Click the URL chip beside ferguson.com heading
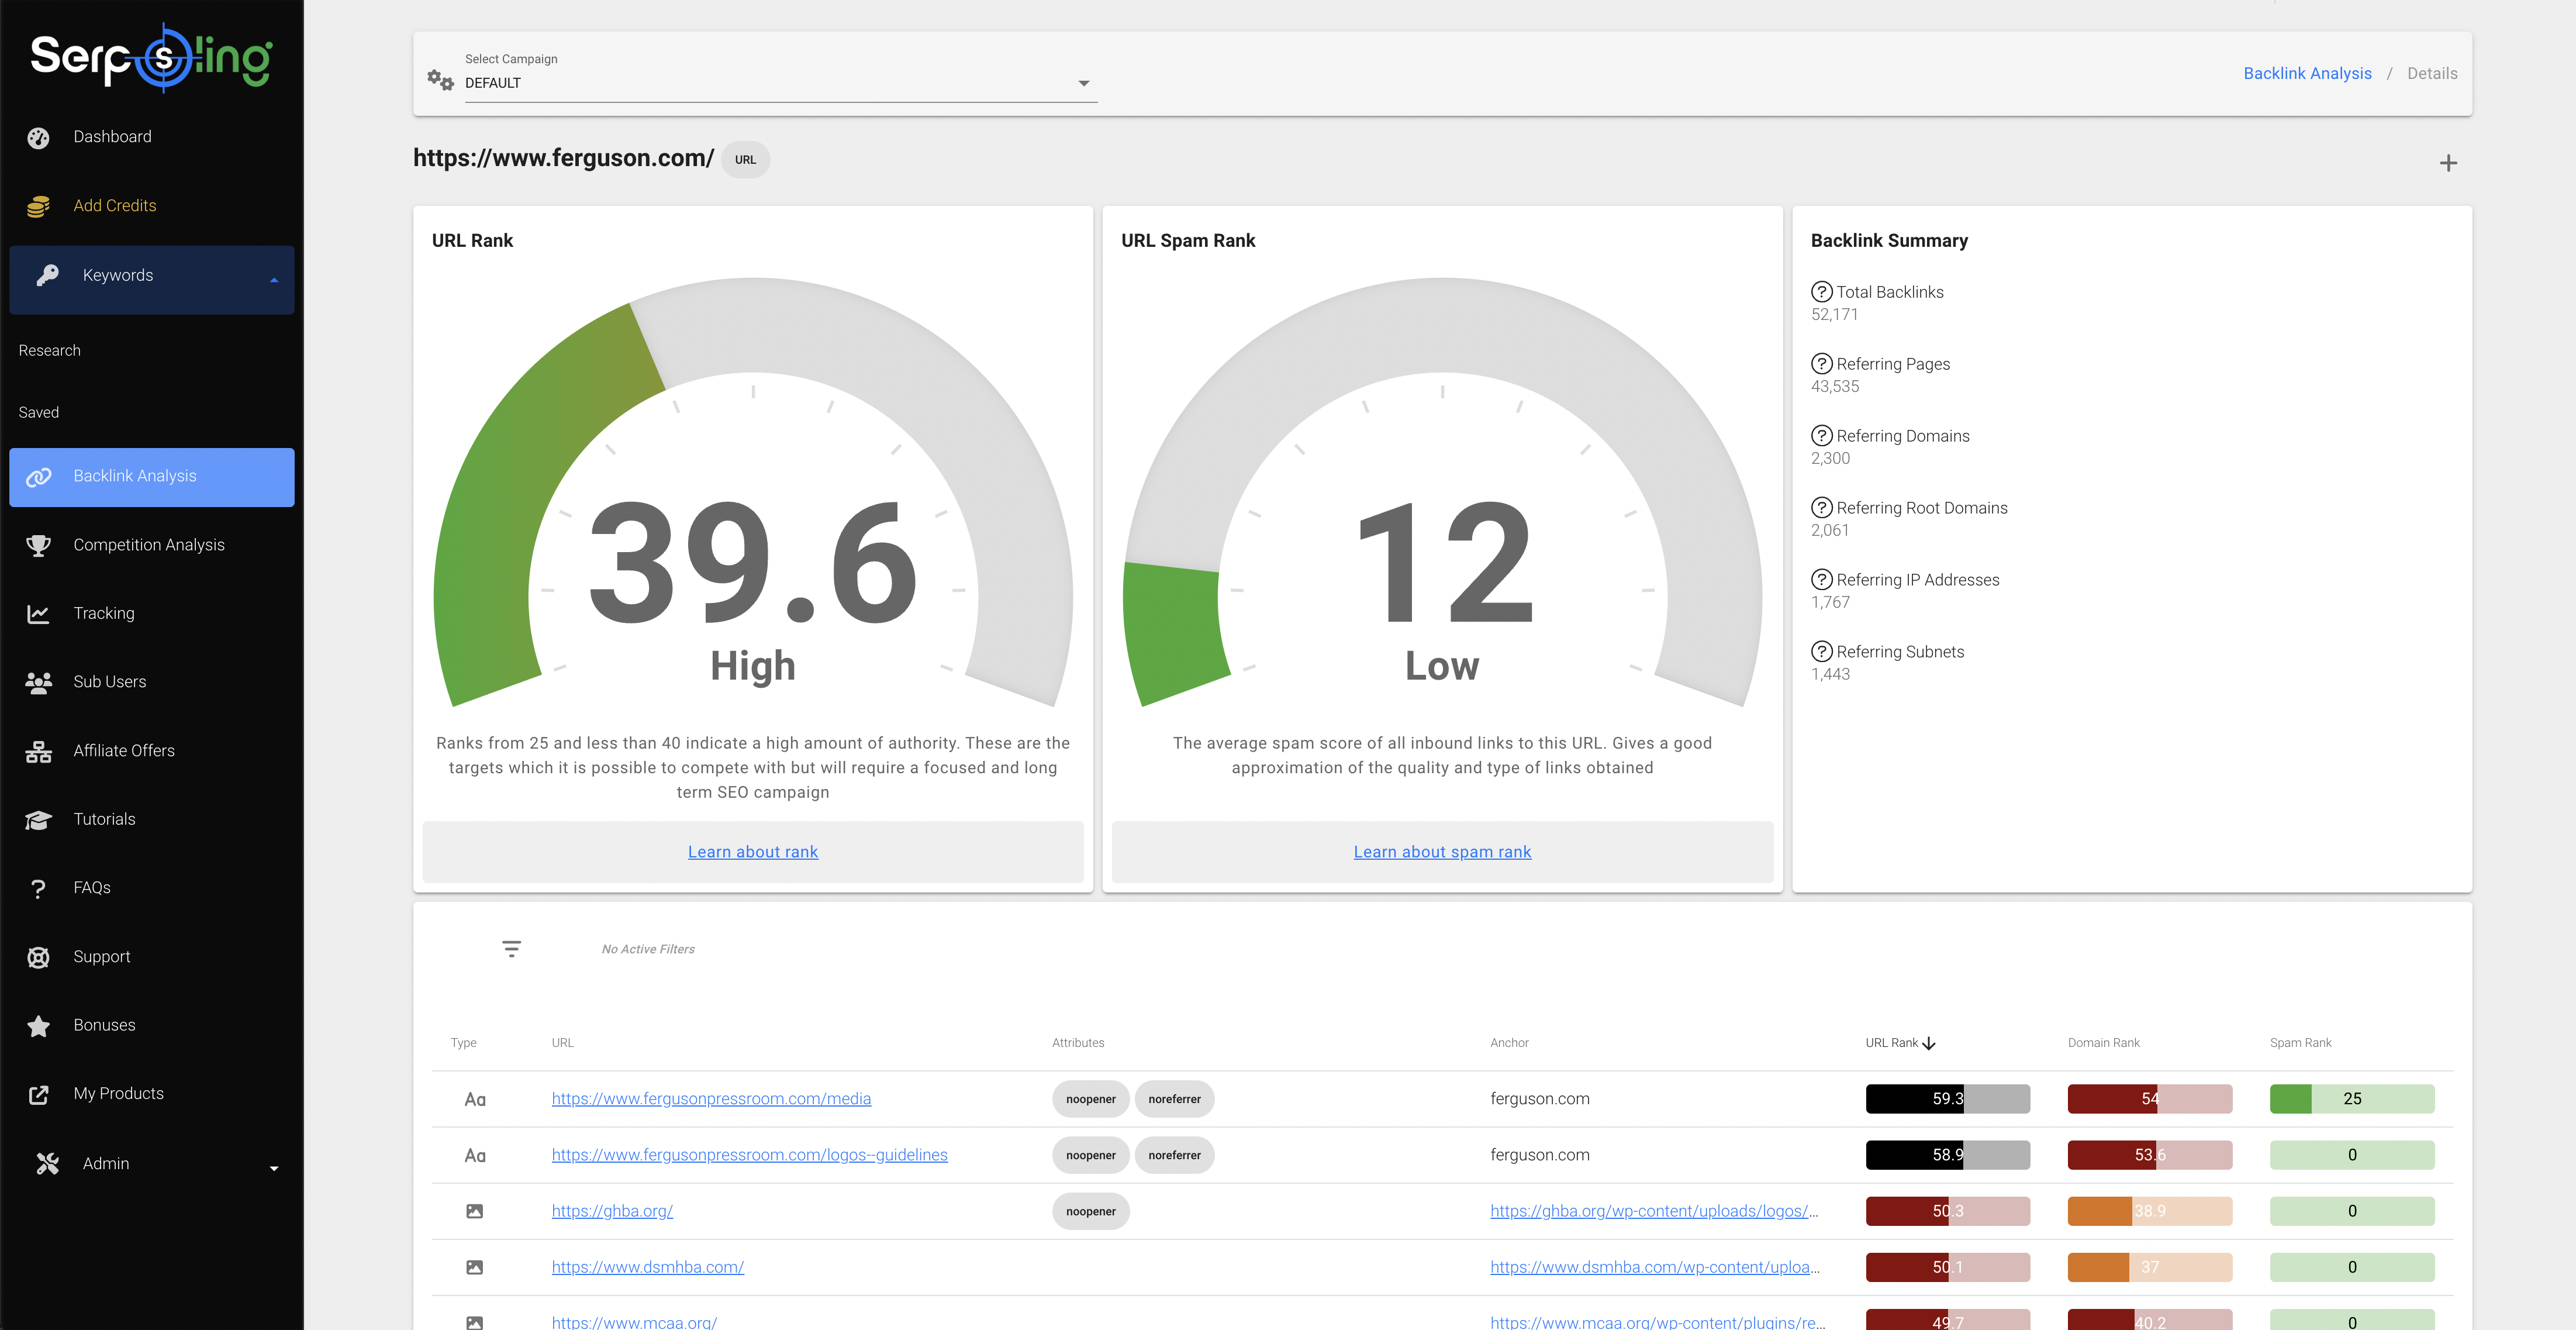Viewport: 2576px width, 1330px height. [x=746, y=160]
